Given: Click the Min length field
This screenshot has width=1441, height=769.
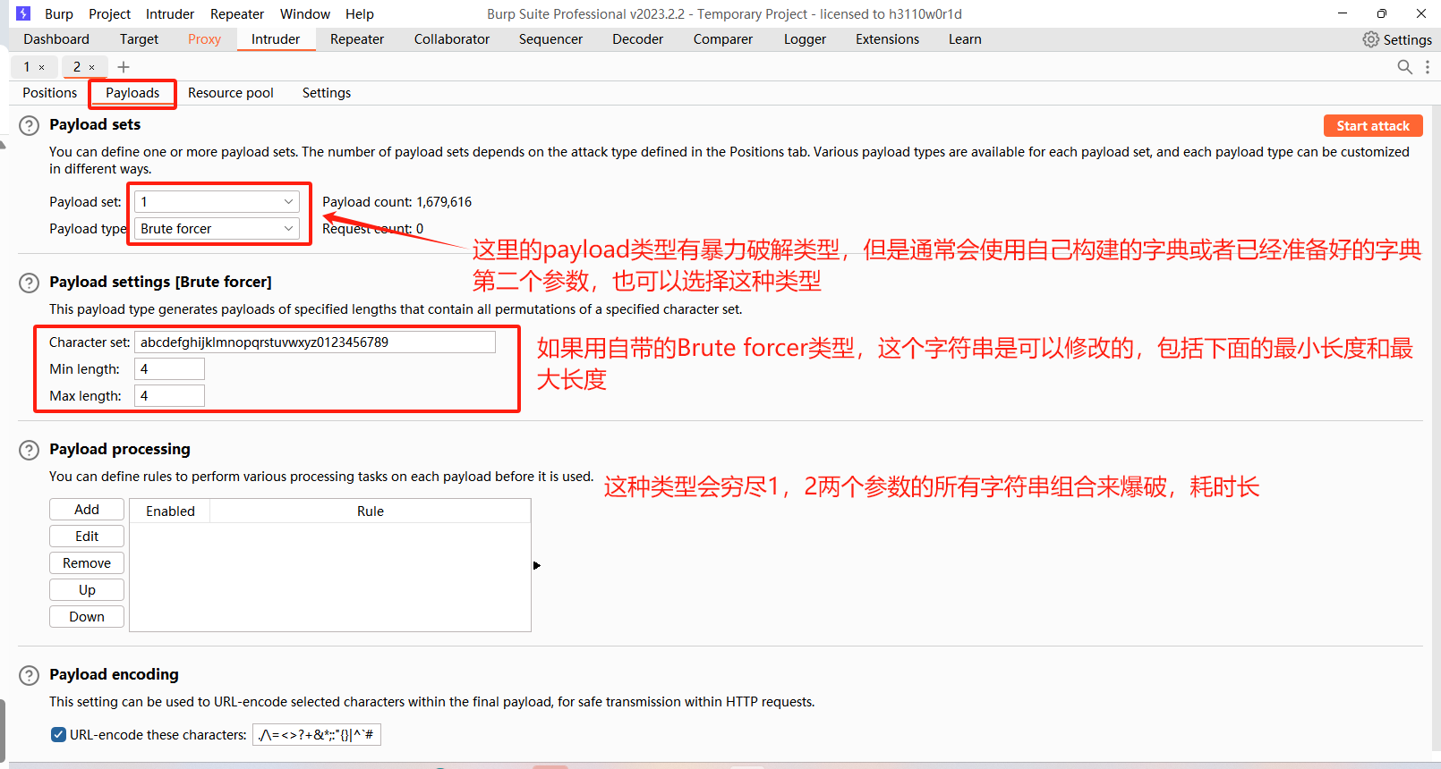Looking at the screenshot, I should pyautogui.click(x=169, y=369).
